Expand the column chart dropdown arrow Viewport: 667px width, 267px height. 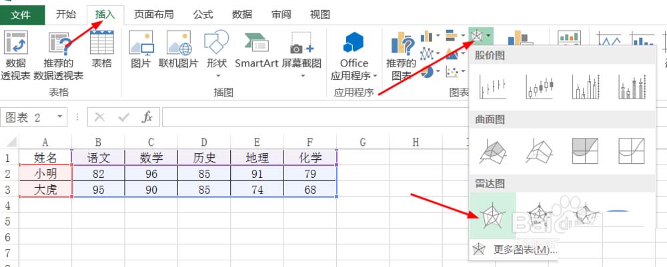pyautogui.click(x=438, y=36)
